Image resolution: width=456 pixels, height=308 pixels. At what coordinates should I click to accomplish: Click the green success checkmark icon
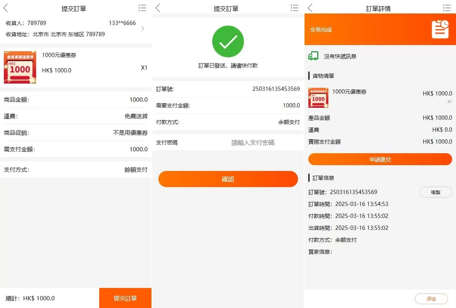(228, 42)
